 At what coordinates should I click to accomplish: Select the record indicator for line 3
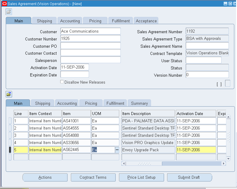pos(10,135)
